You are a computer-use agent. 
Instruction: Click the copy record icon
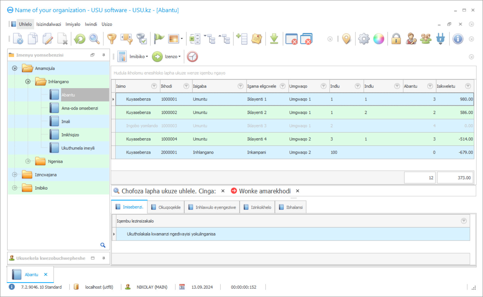point(33,39)
